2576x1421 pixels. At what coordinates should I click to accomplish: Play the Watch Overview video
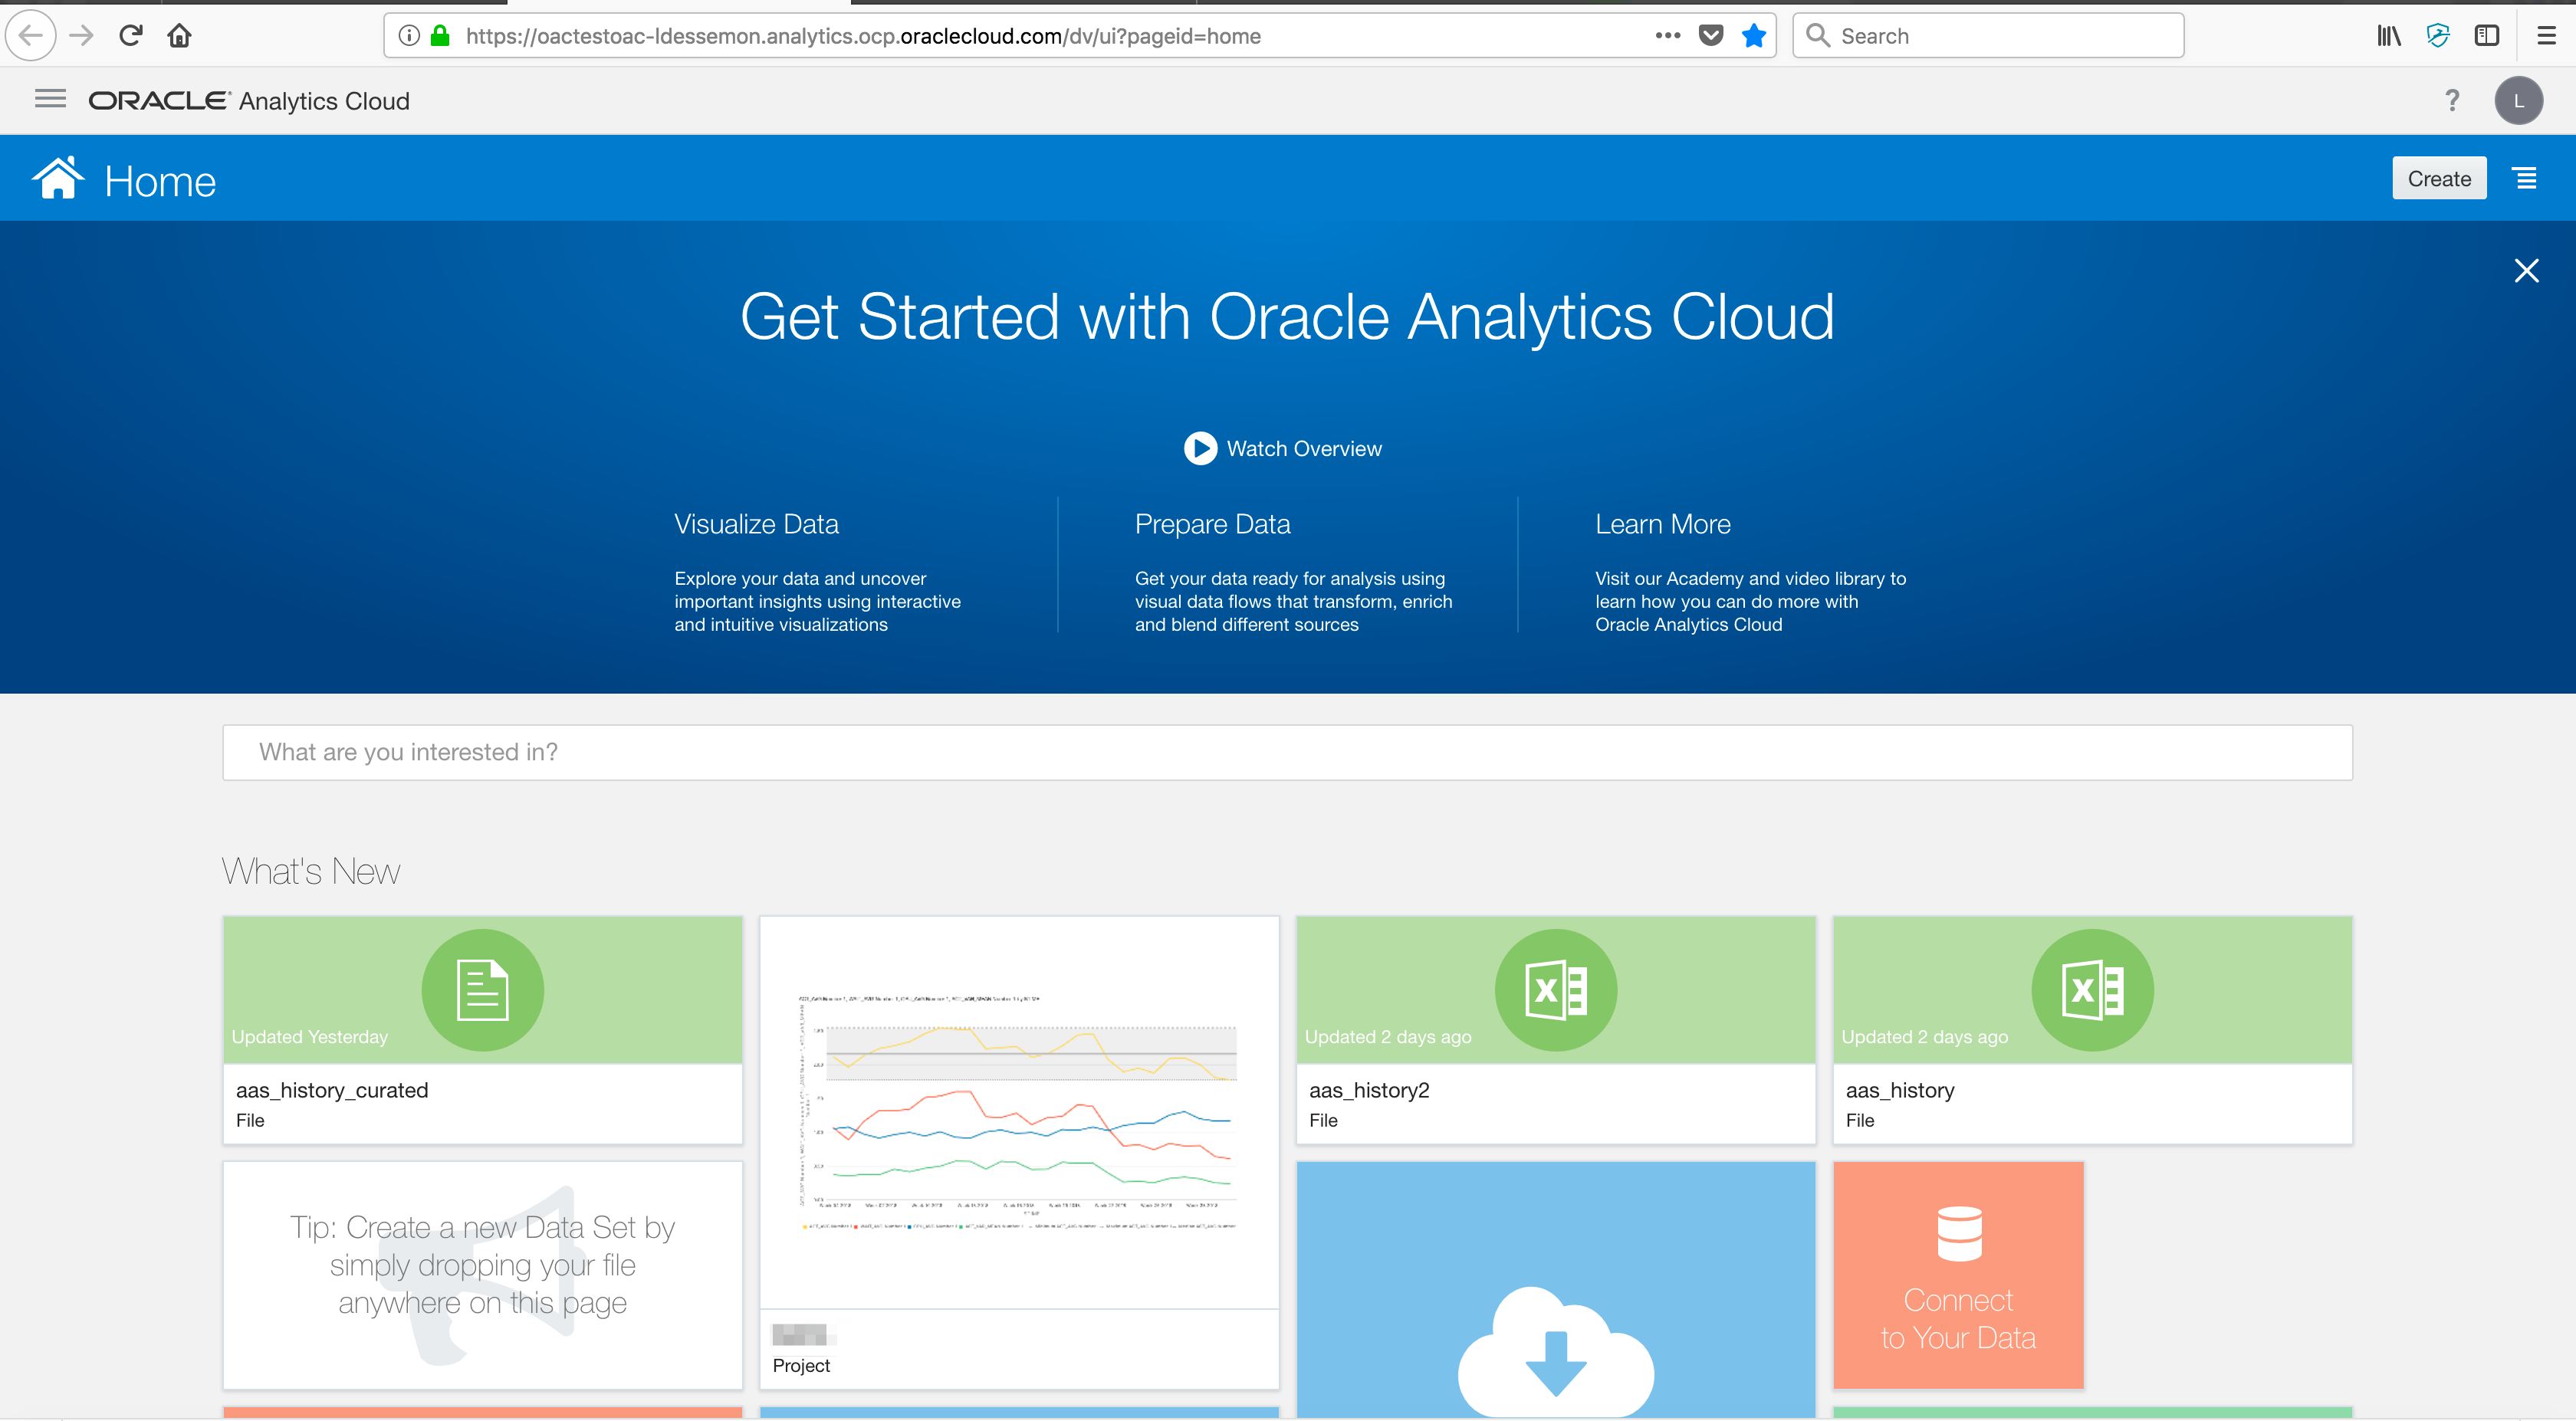click(1283, 449)
